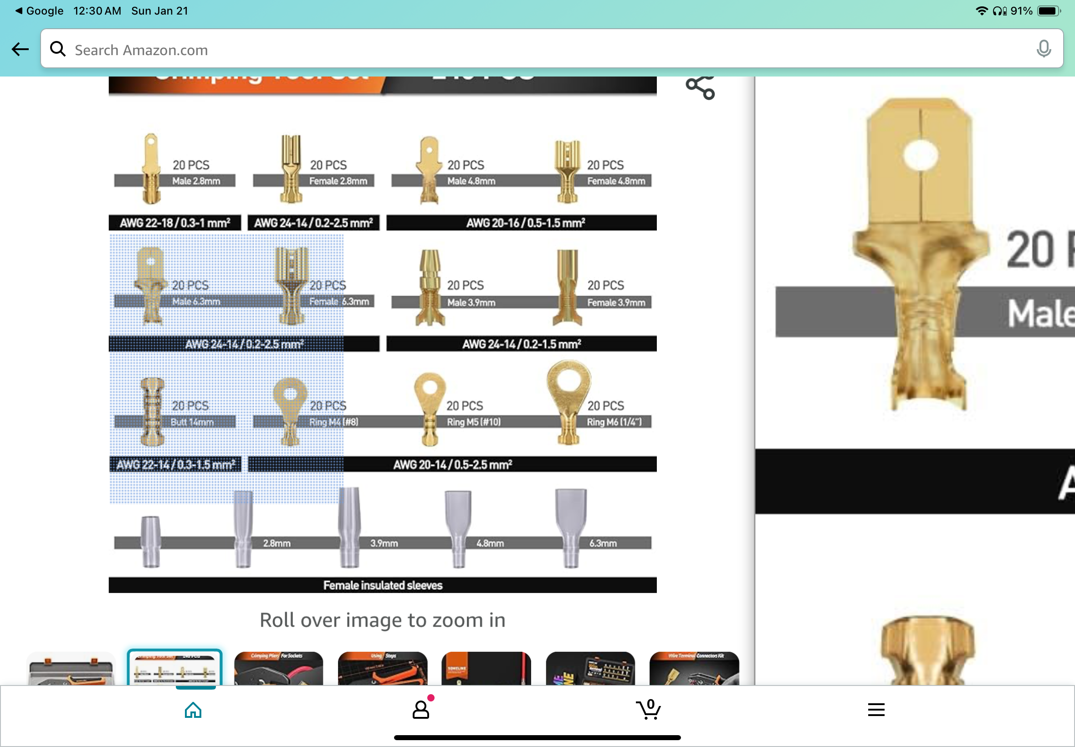Tap the Ring M6 (1/4") terminal image
The height and width of the screenshot is (747, 1075).
(x=568, y=403)
